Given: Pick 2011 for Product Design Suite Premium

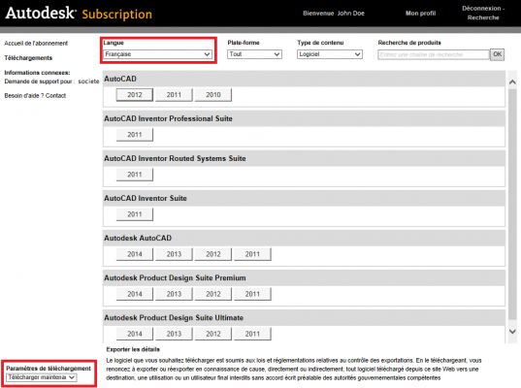Looking at the screenshot, I should 252,294.
